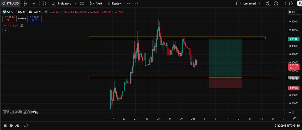The height and width of the screenshot is (130, 302).
Task: Click the STBL diamond logo icon
Action: (x=4, y=12)
